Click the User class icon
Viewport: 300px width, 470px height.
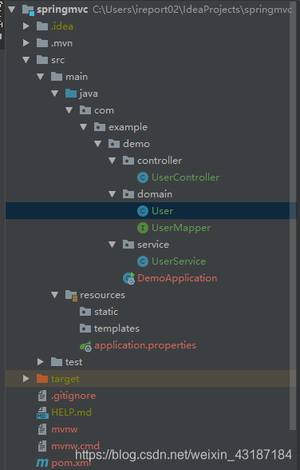(143, 211)
